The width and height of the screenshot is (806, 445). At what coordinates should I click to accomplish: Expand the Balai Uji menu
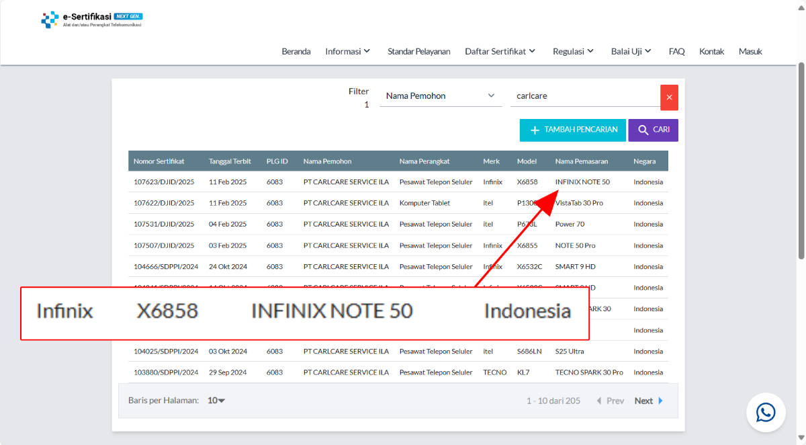click(631, 51)
